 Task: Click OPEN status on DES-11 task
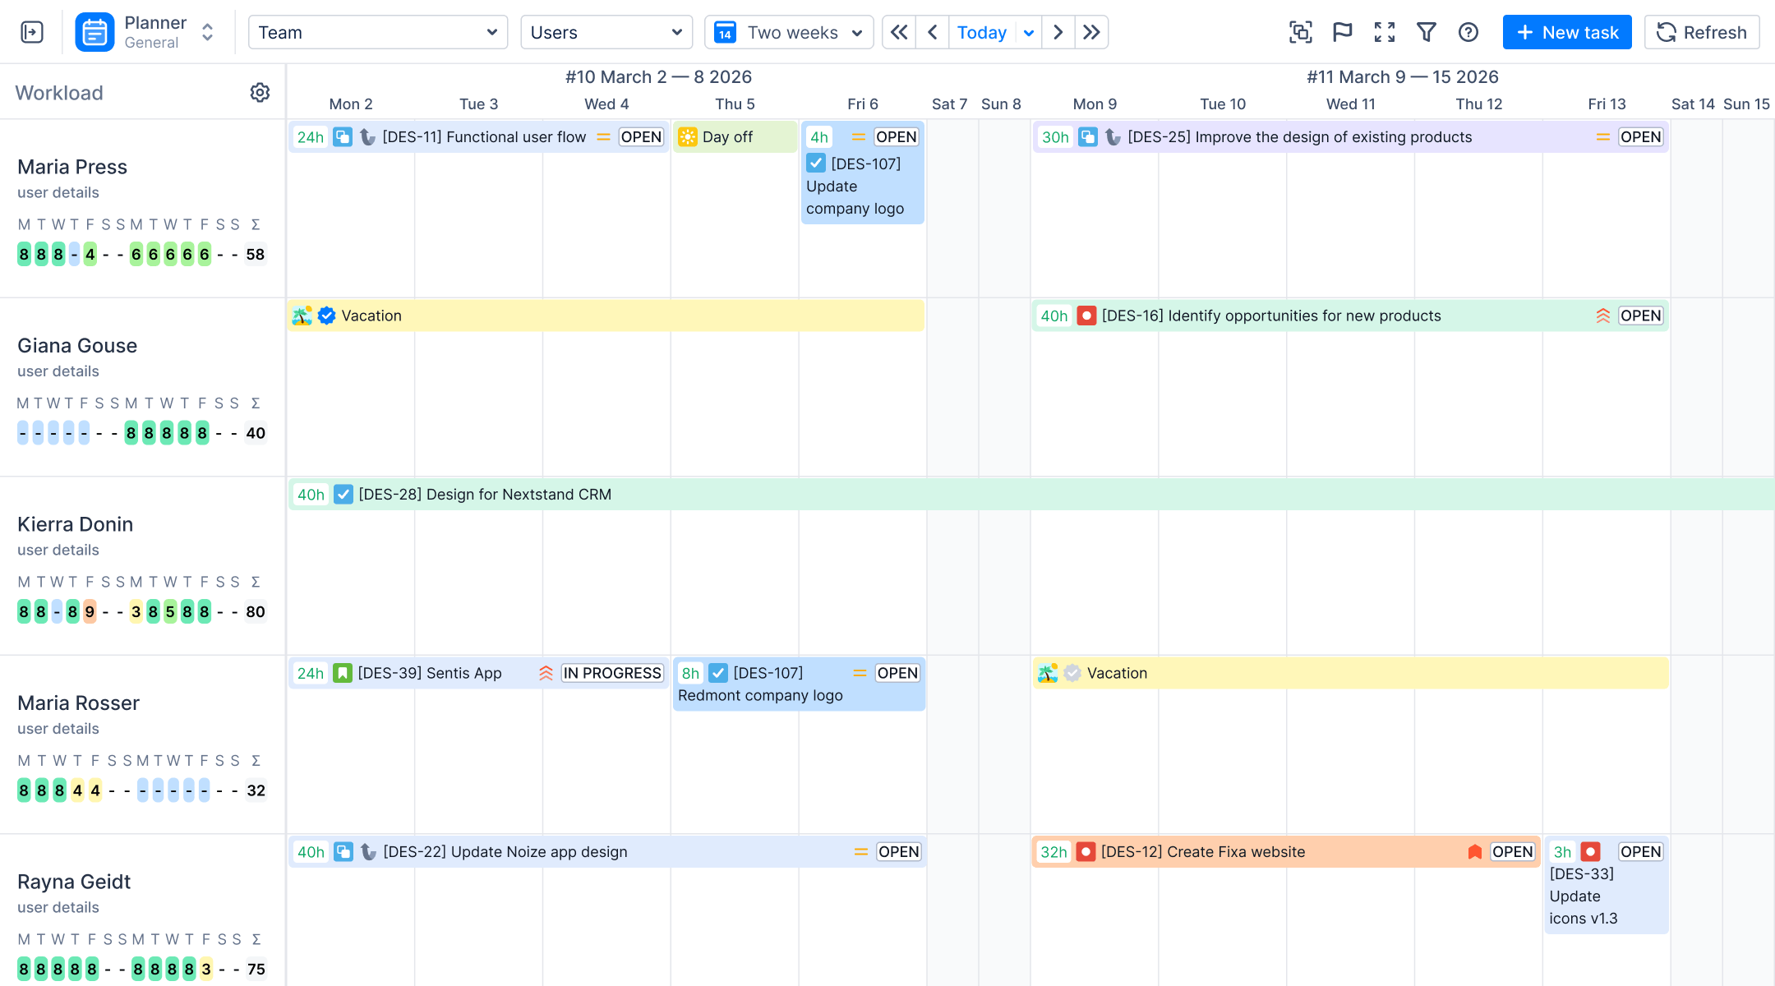(x=641, y=137)
